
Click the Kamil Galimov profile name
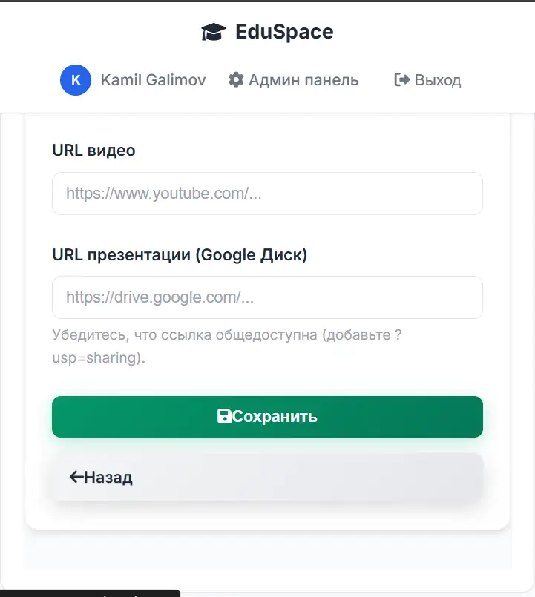pos(152,80)
